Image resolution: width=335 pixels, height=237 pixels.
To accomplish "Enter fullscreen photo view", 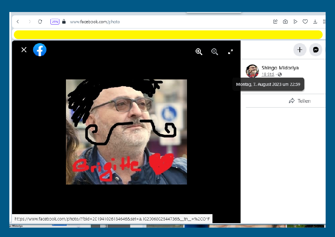I will click(x=230, y=52).
